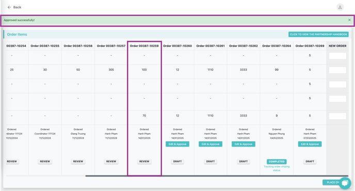
Task: Focus the first New Order quantity field
Action: [337, 56]
